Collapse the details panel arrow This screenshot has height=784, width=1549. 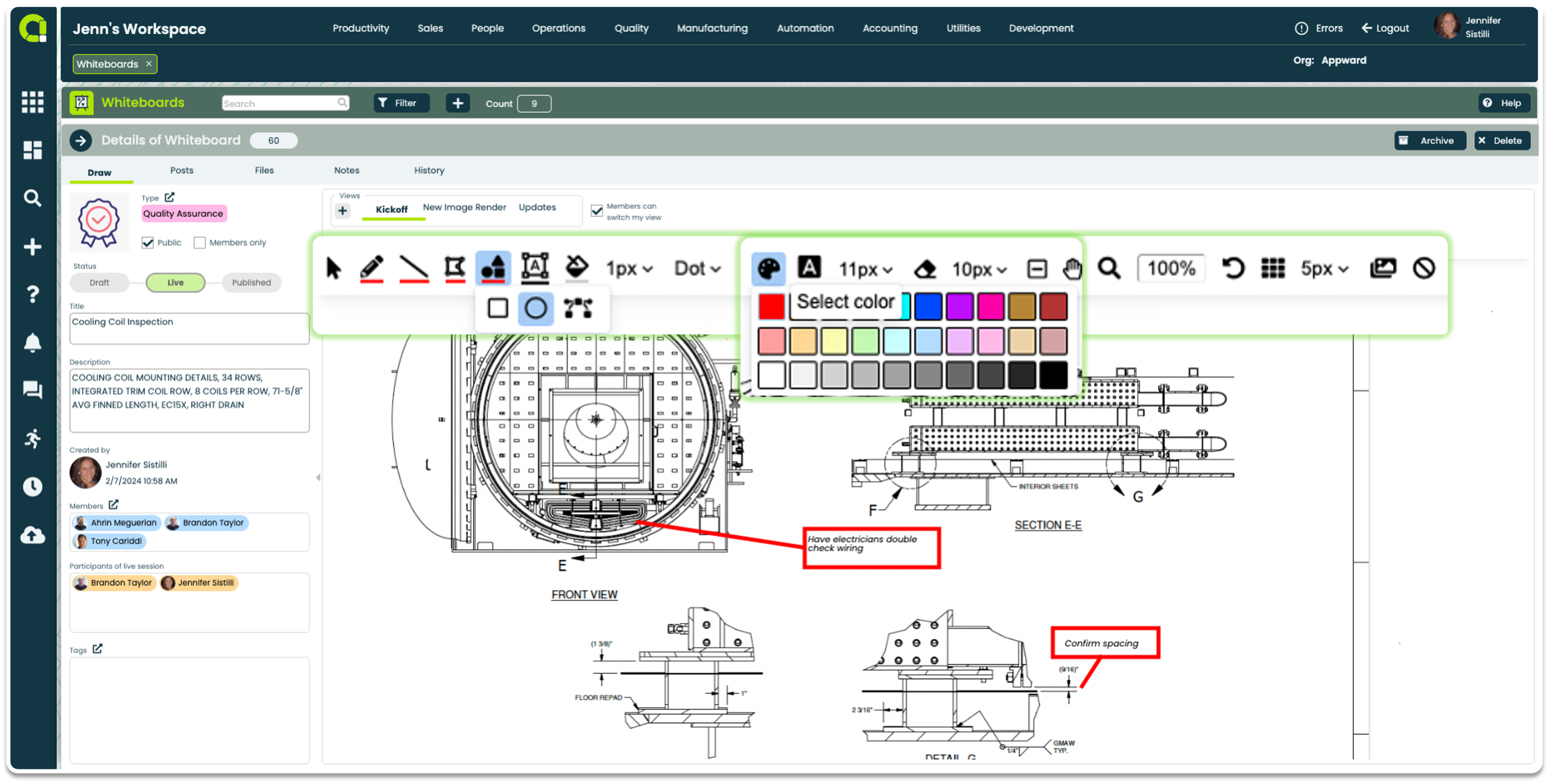81,141
